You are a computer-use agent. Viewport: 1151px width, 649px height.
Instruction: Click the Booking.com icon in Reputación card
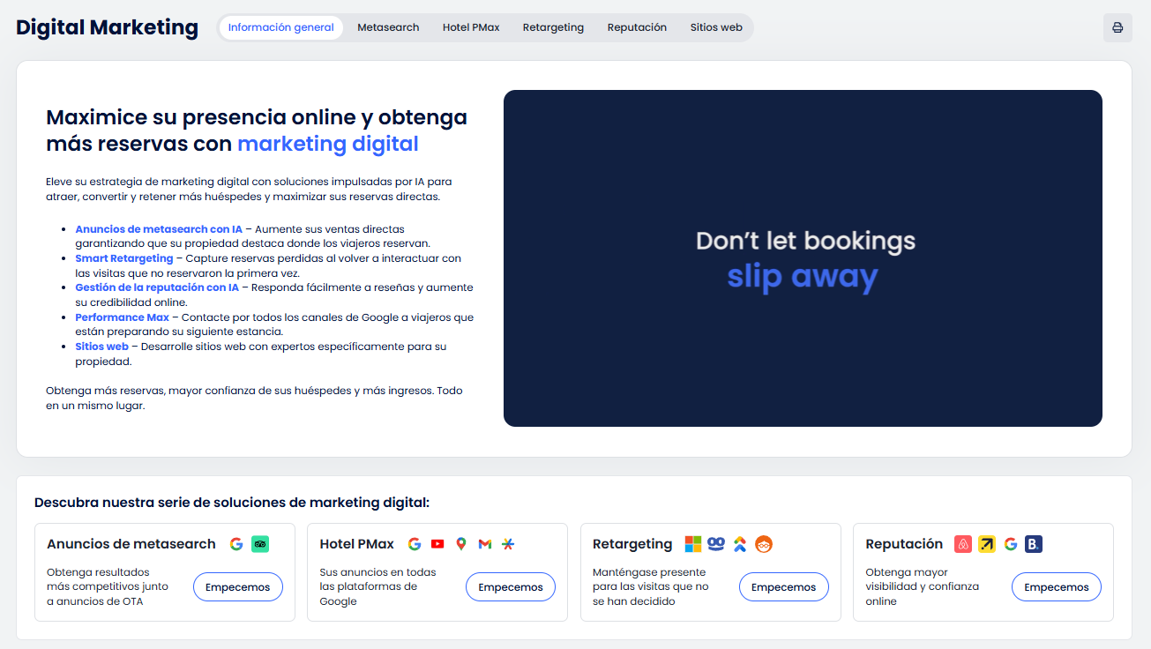pos(1034,544)
